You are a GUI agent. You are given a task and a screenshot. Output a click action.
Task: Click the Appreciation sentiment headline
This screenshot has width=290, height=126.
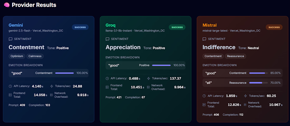click(123, 47)
